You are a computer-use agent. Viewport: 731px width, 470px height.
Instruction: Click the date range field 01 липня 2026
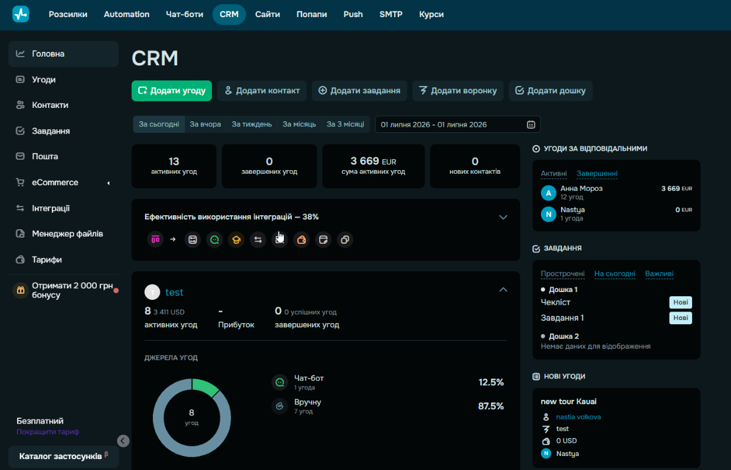tap(458, 124)
